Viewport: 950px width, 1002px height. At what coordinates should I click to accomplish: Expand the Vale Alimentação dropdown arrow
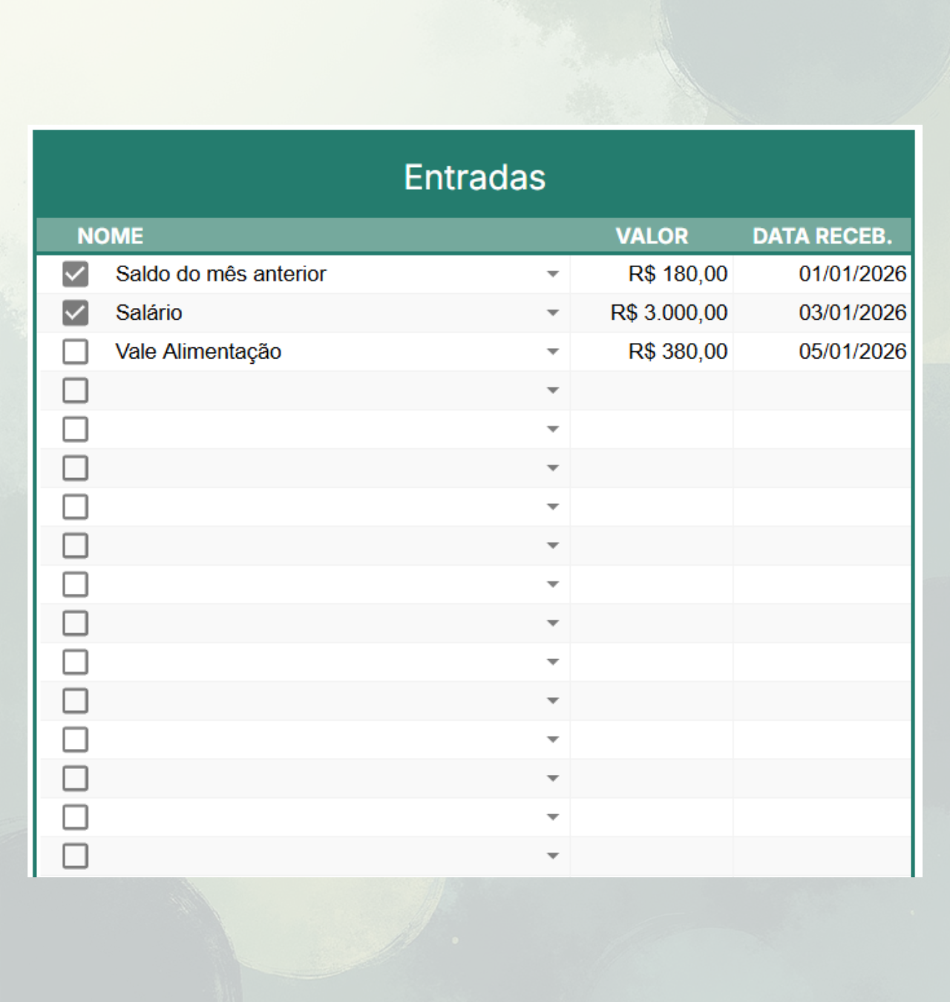552,352
